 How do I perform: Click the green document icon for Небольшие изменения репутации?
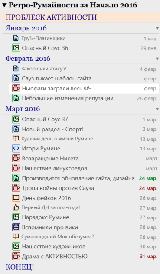tap(16, 98)
